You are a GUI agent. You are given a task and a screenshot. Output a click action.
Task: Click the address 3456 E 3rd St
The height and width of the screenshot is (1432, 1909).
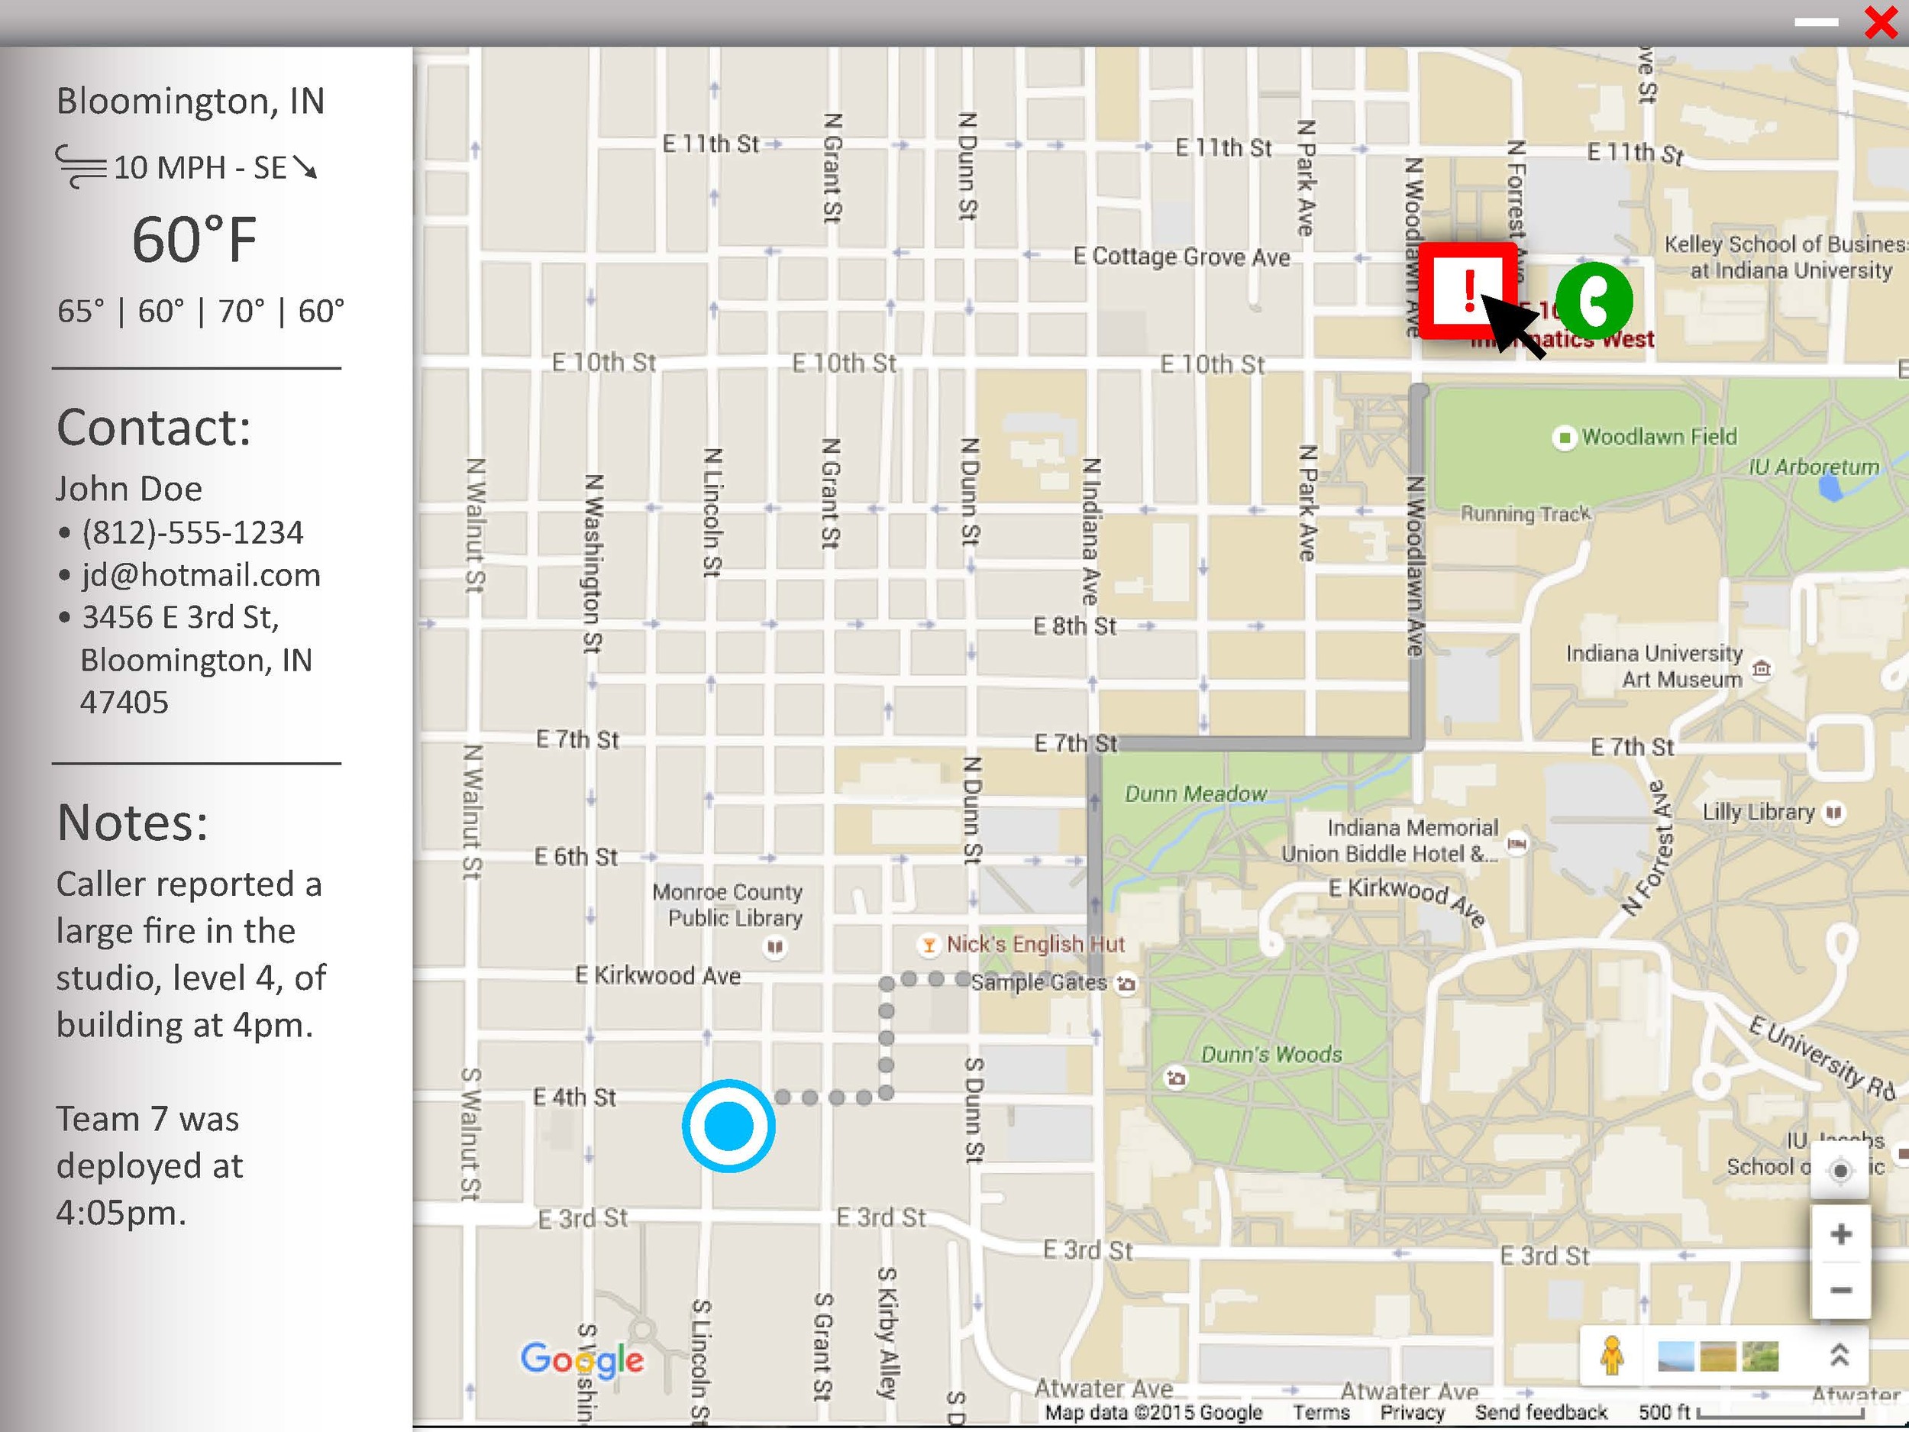click(180, 617)
